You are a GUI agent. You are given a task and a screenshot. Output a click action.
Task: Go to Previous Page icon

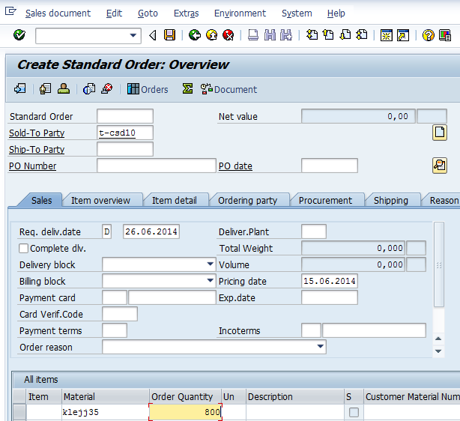coord(328,35)
